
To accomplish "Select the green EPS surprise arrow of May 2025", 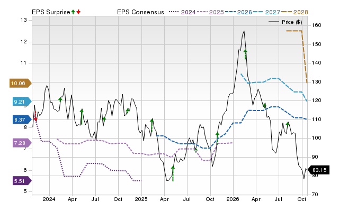I will (173, 173).
